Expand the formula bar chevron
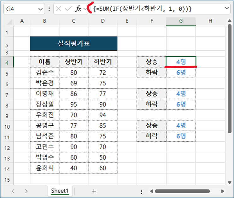Viewport: 234px width, 198px height. [x=227, y=8]
